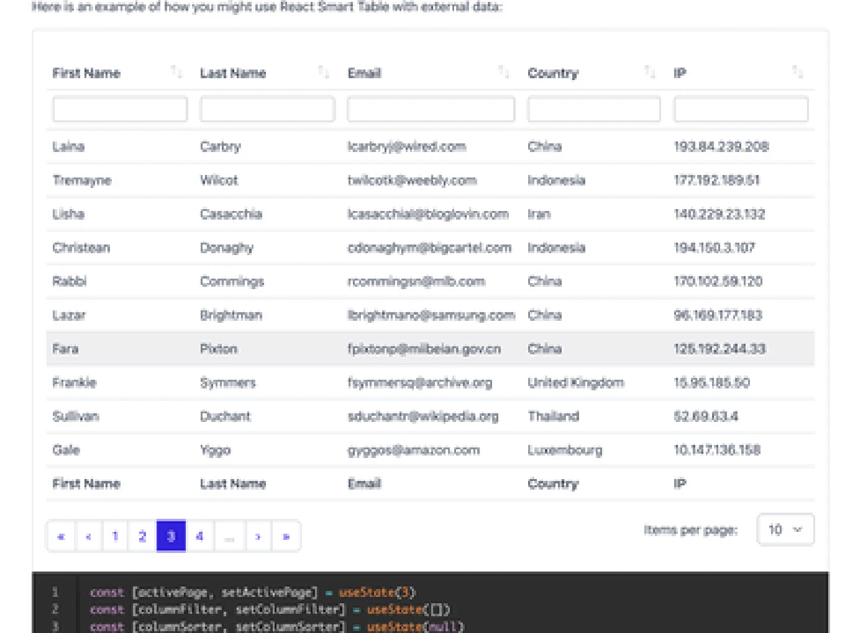This screenshot has width=845, height=633.
Task: Go to next page with single-right arrow
Action: click(x=258, y=536)
